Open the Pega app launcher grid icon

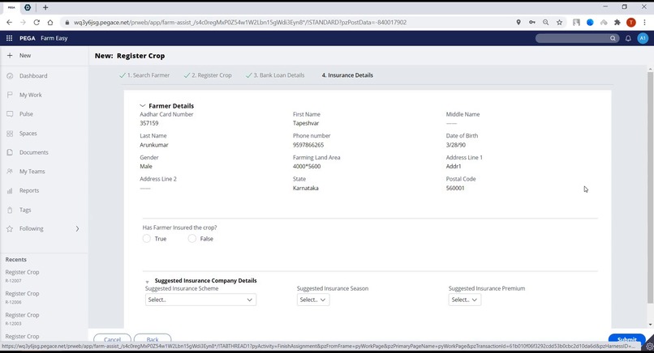coord(9,38)
